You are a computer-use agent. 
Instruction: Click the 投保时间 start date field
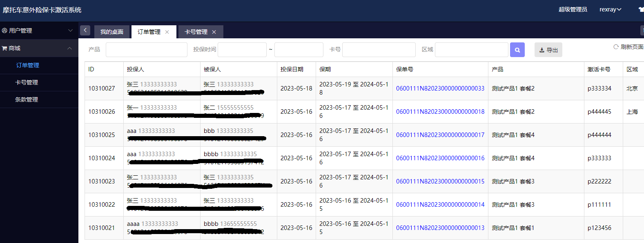pyautogui.click(x=242, y=50)
